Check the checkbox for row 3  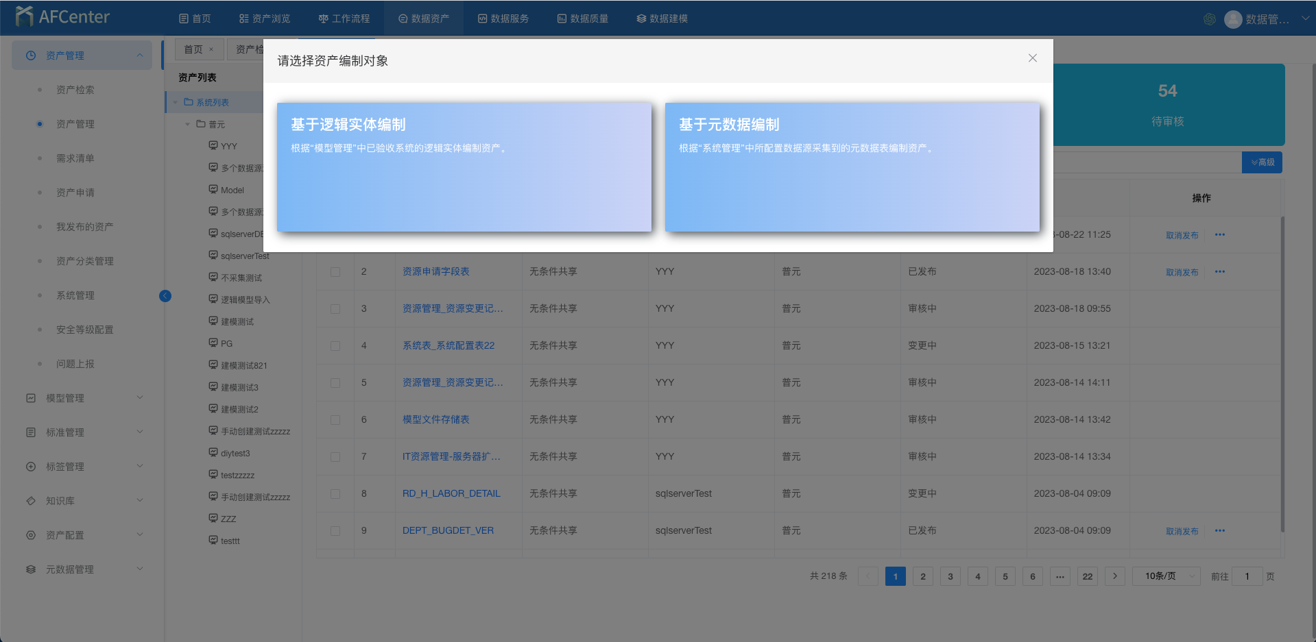335,309
